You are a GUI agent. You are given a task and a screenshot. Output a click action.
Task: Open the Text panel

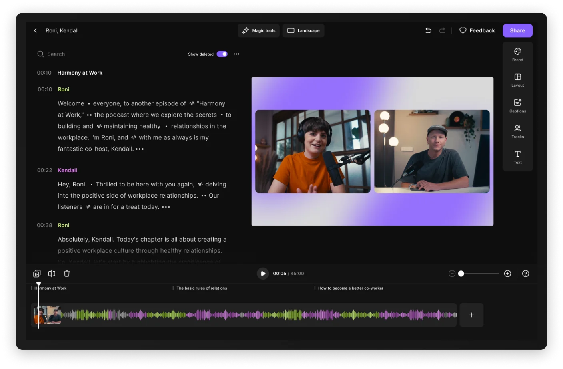[x=517, y=157]
